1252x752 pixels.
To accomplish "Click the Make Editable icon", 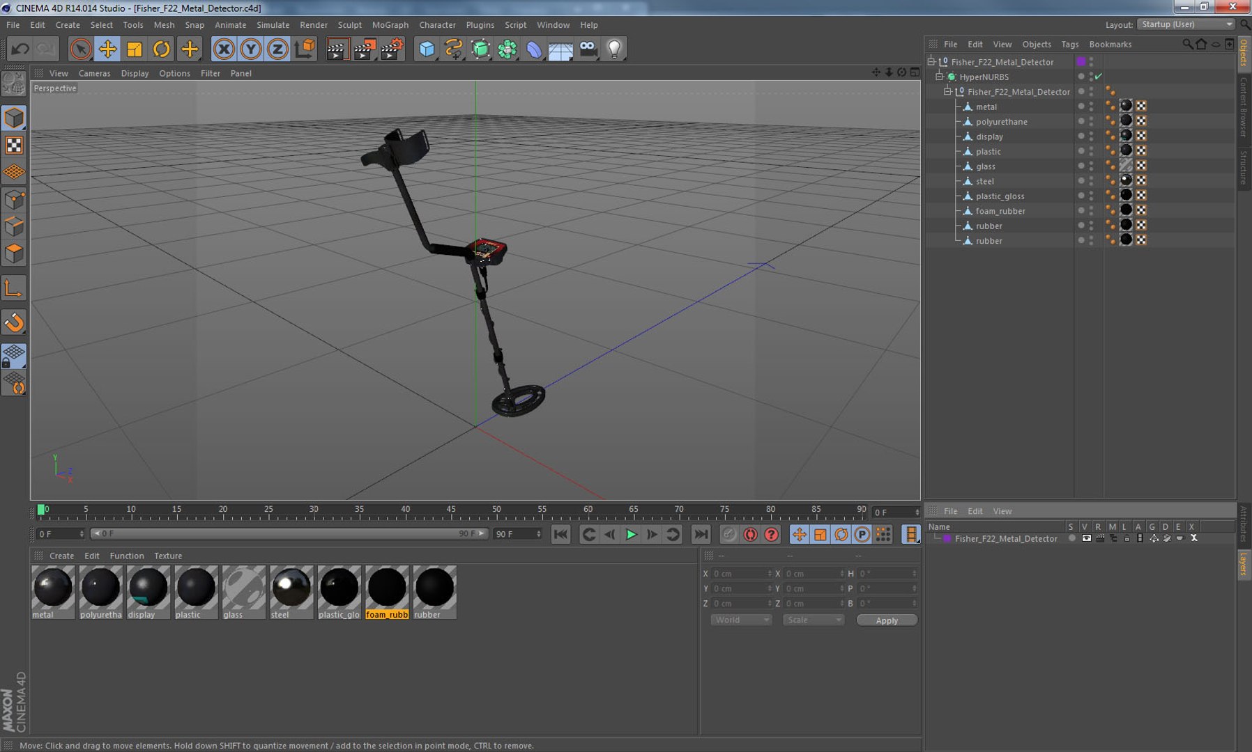I will click(x=14, y=84).
